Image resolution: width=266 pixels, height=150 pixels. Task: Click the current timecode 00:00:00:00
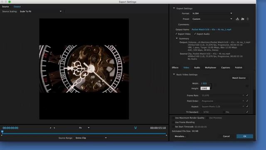pyautogui.click(x=10, y=128)
